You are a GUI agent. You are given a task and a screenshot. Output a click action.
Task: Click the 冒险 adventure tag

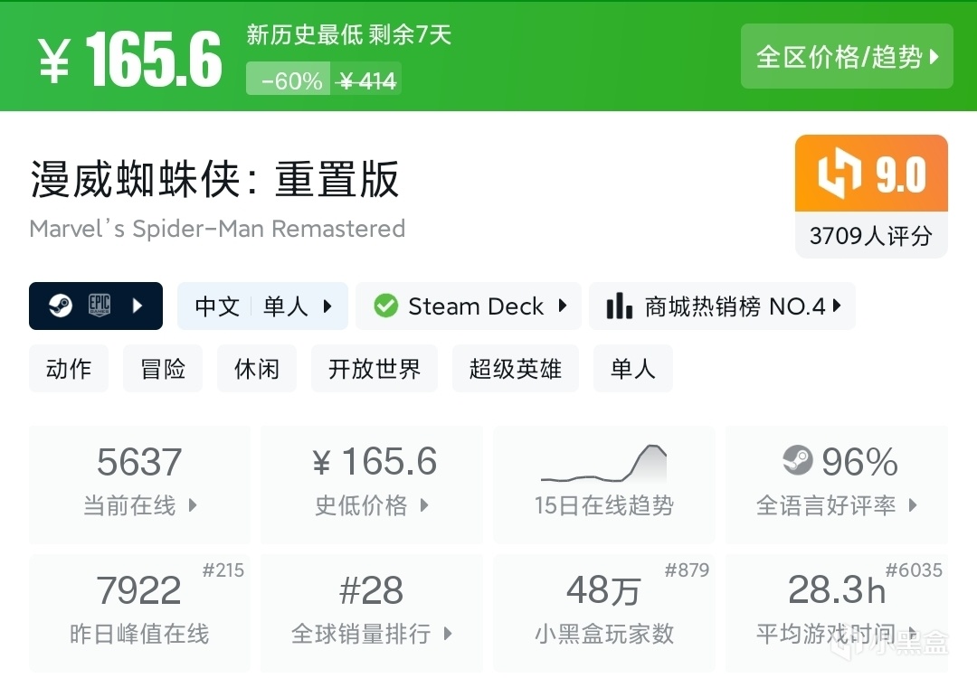click(163, 369)
